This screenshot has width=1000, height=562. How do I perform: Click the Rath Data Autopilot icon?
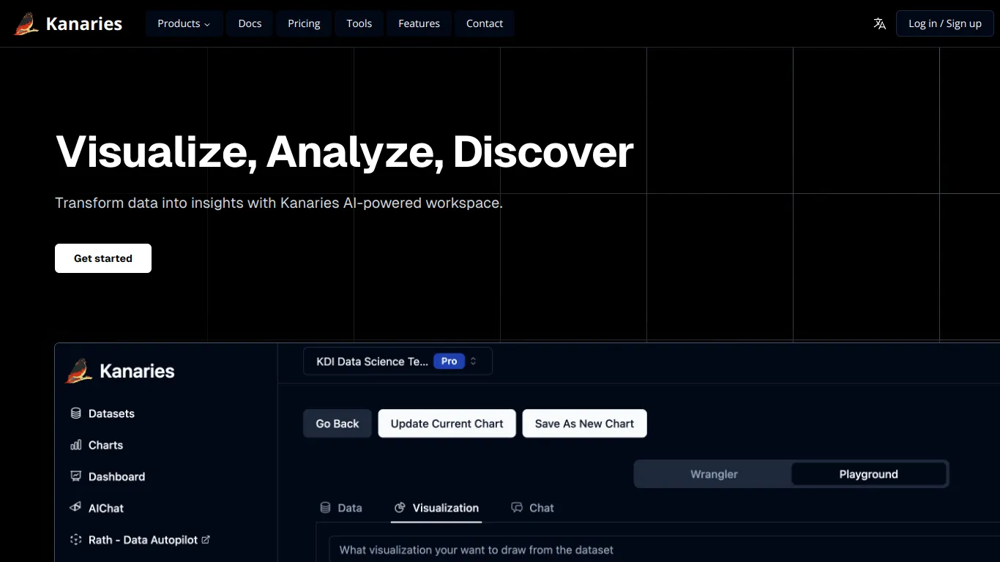click(x=75, y=539)
